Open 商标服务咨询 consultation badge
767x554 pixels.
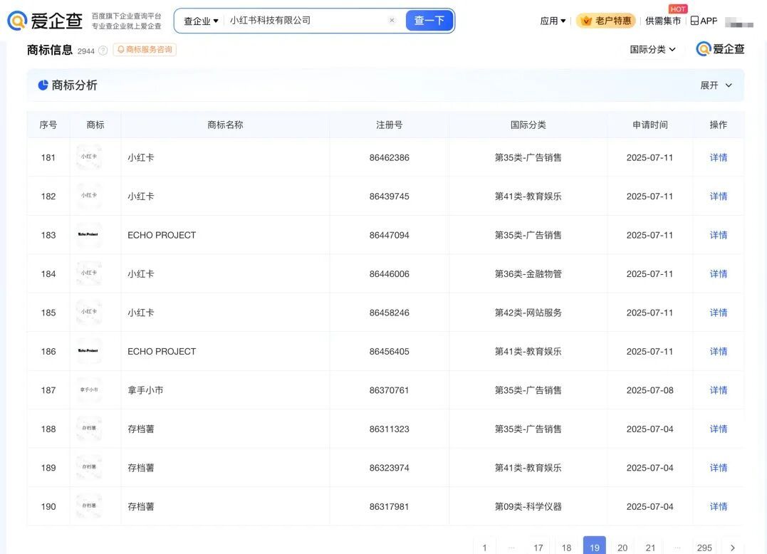click(x=145, y=50)
